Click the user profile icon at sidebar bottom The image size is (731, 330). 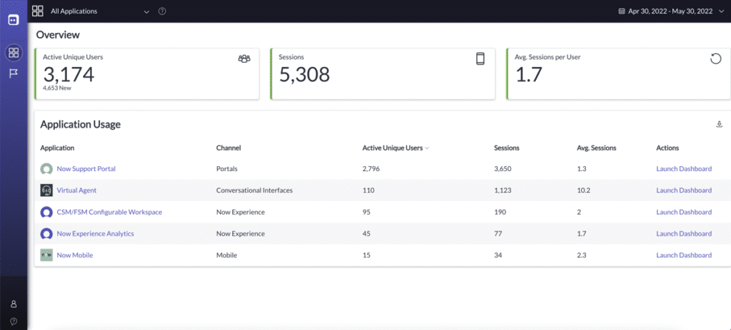click(x=14, y=304)
